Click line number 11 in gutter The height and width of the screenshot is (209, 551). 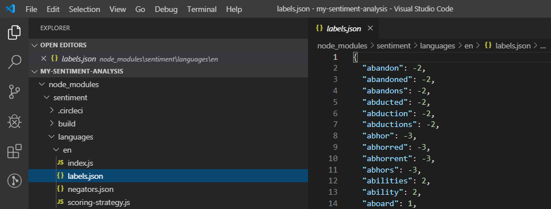(x=333, y=170)
